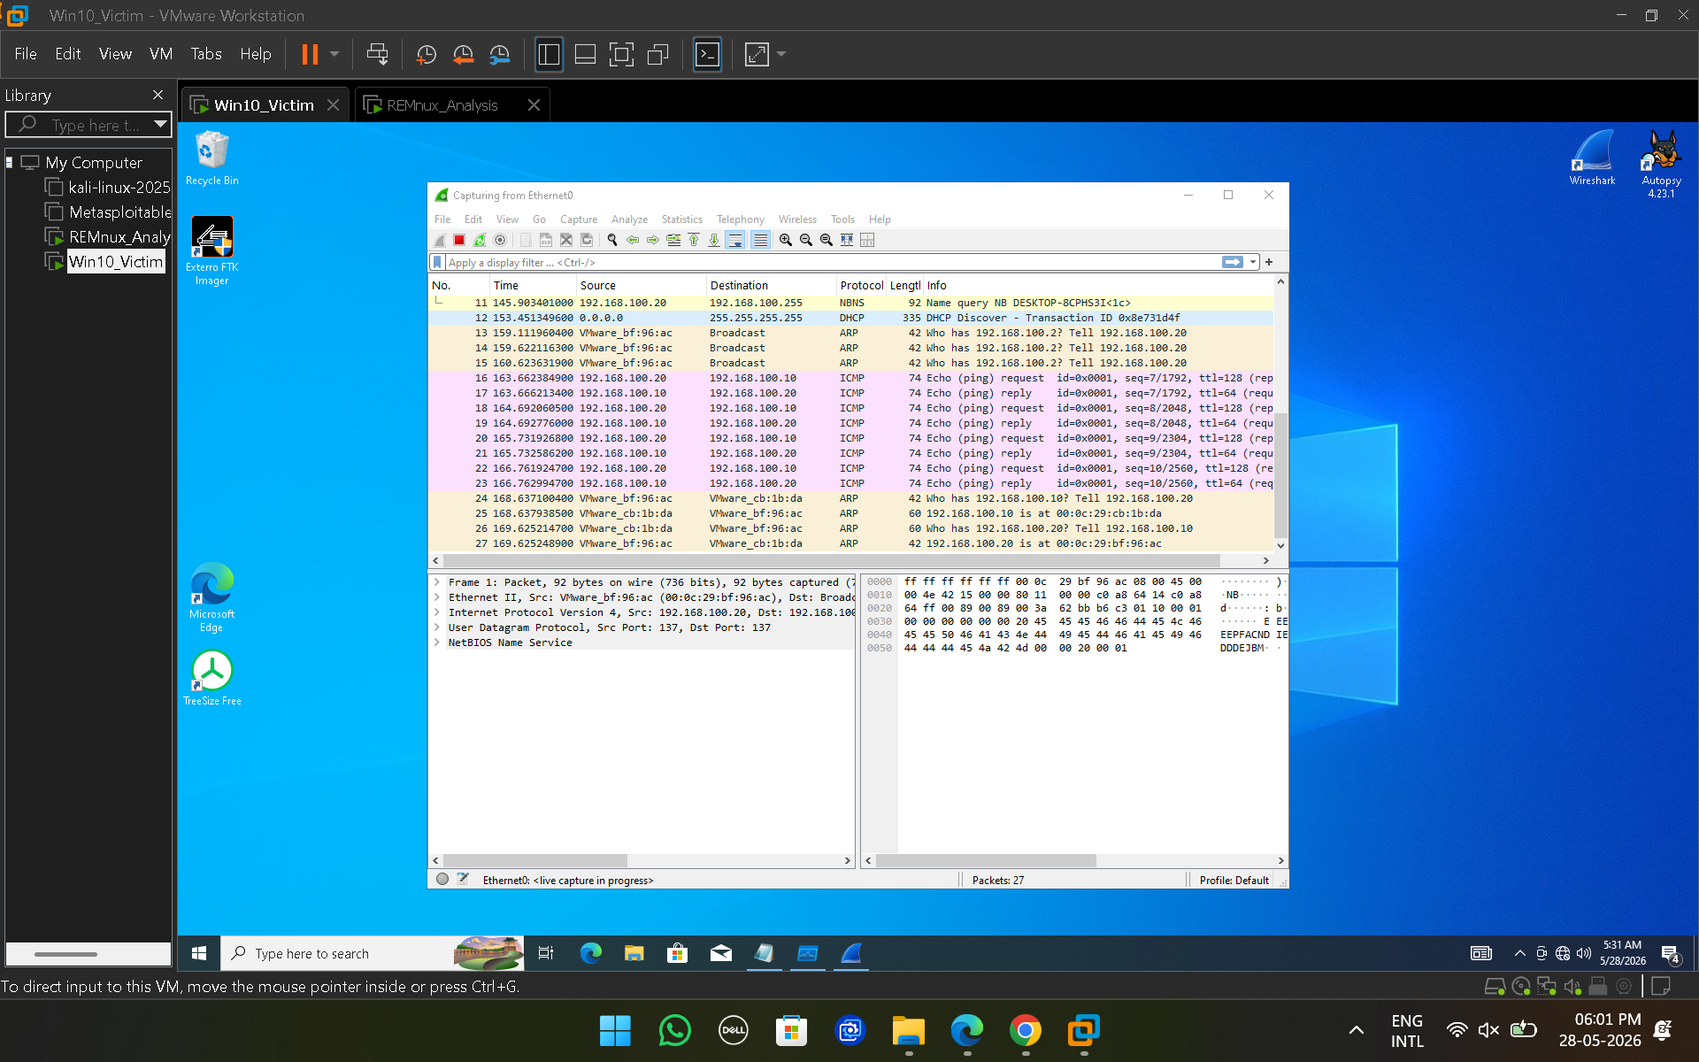Add a display filter button with plus

1269,262
